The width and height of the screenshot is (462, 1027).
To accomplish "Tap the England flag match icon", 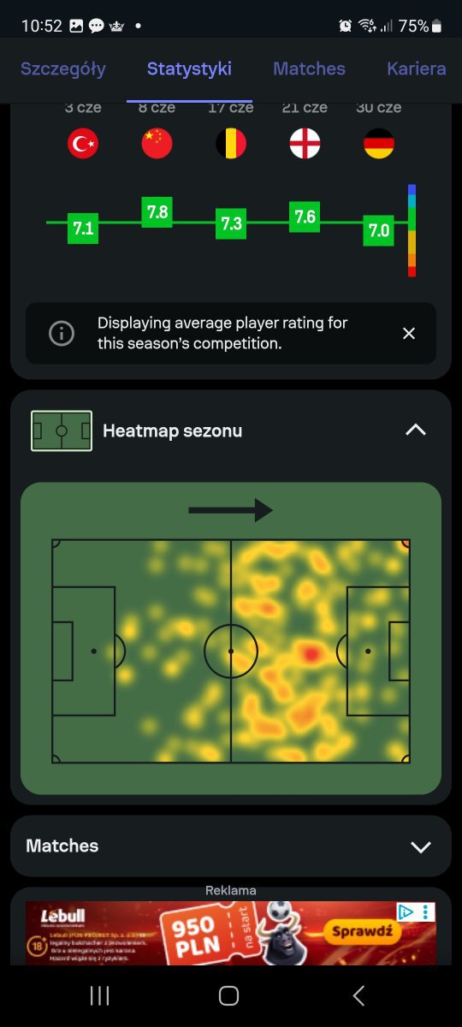I will [x=305, y=144].
